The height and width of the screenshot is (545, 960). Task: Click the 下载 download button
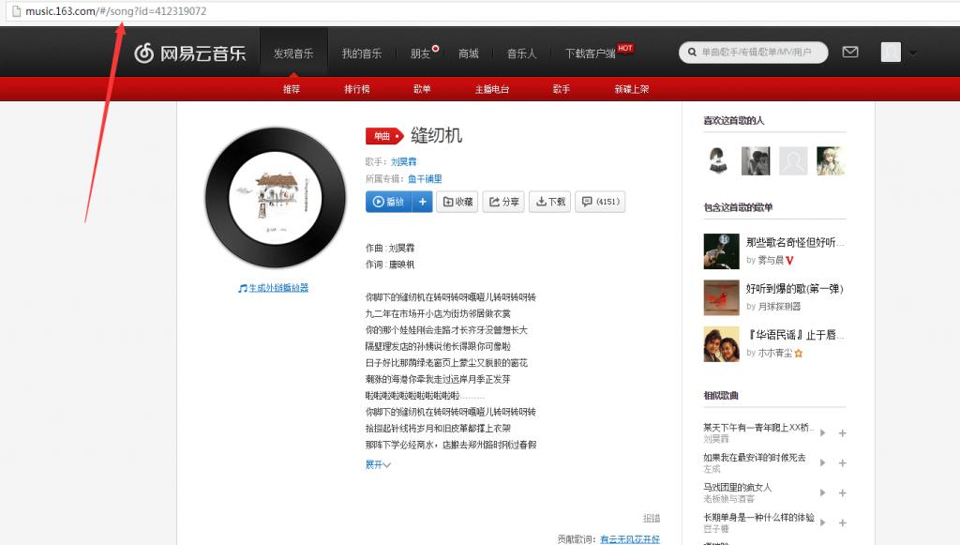tap(549, 202)
